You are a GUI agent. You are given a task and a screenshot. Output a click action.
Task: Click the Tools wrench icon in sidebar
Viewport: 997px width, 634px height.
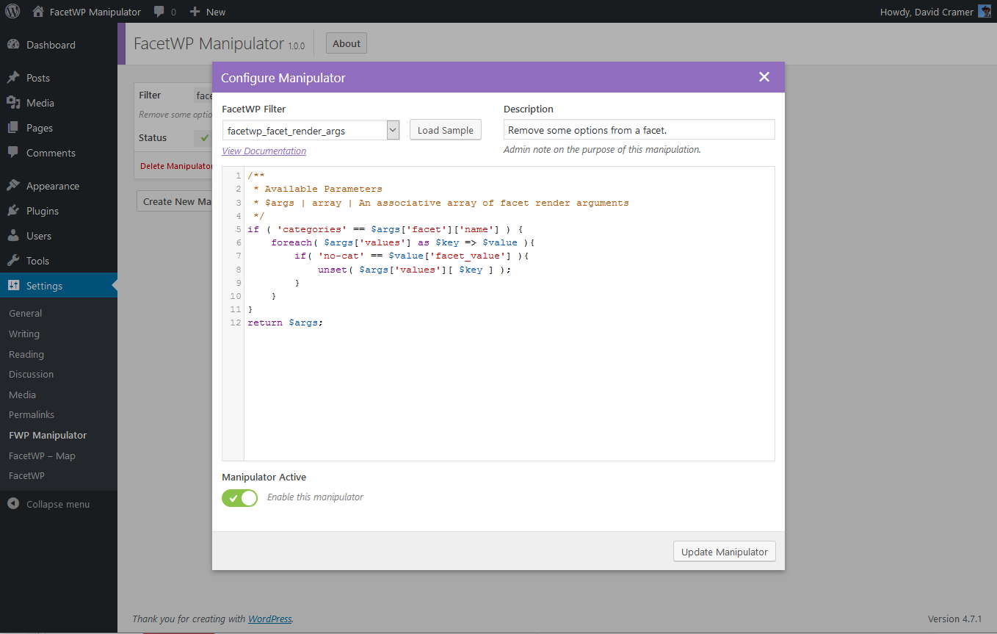click(13, 261)
